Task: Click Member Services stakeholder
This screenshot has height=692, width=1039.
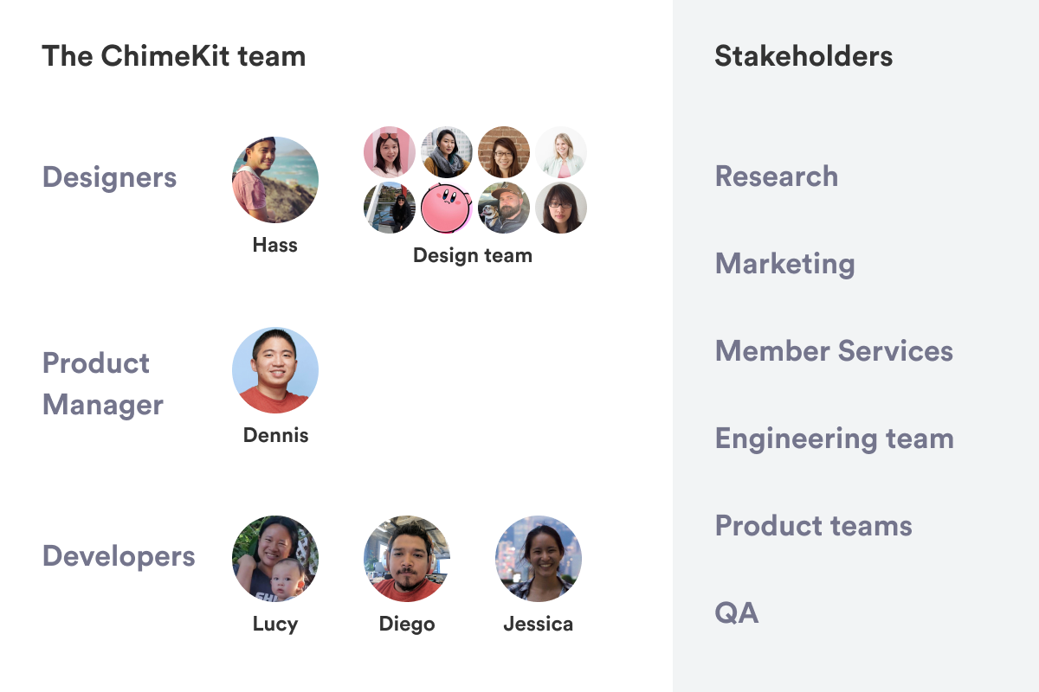Action: coord(834,351)
